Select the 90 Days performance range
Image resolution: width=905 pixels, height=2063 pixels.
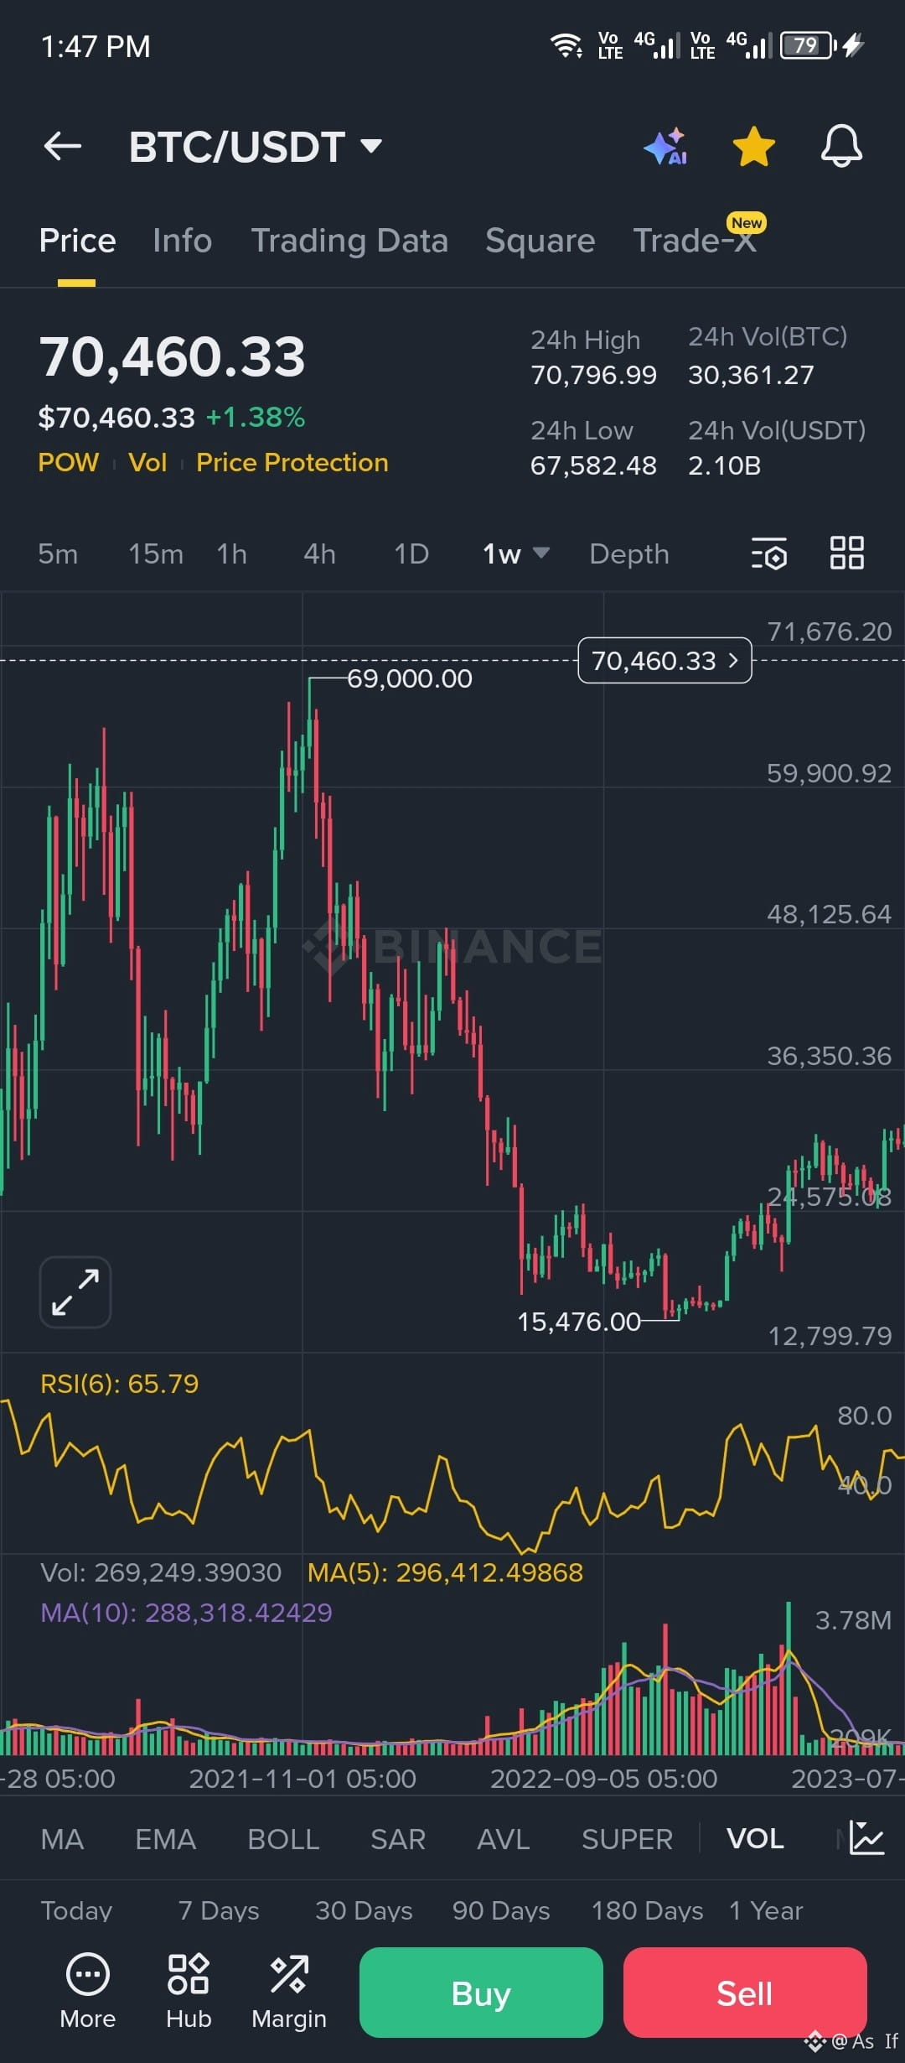pos(501,1910)
